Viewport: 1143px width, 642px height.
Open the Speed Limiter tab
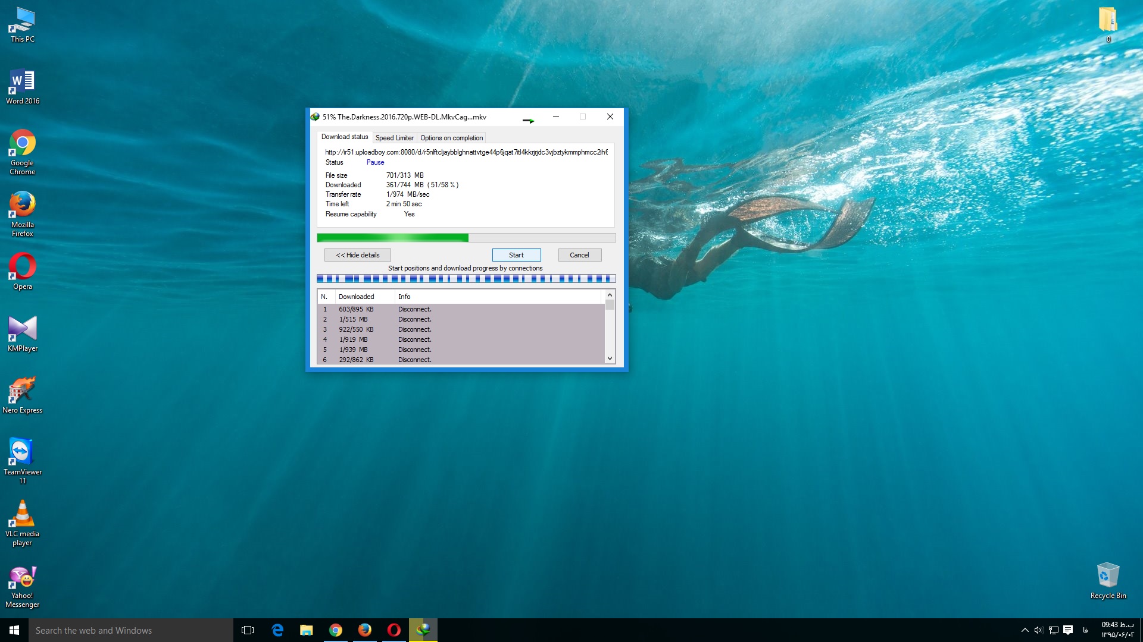point(395,138)
